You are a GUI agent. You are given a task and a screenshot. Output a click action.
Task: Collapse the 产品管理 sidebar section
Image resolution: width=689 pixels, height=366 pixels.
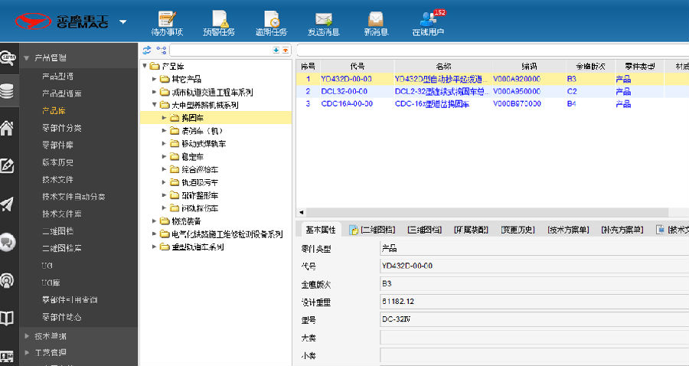pyautogui.click(x=26, y=57)
